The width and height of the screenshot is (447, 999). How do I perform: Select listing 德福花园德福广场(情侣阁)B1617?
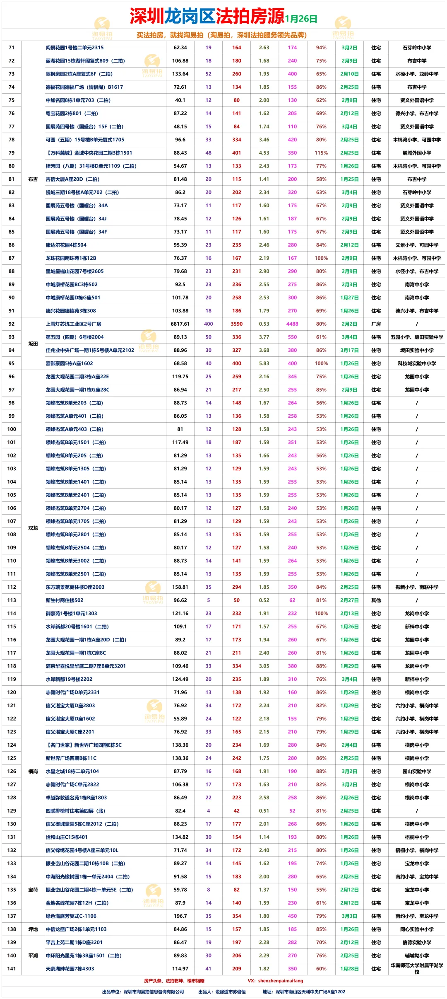[84, 87]
